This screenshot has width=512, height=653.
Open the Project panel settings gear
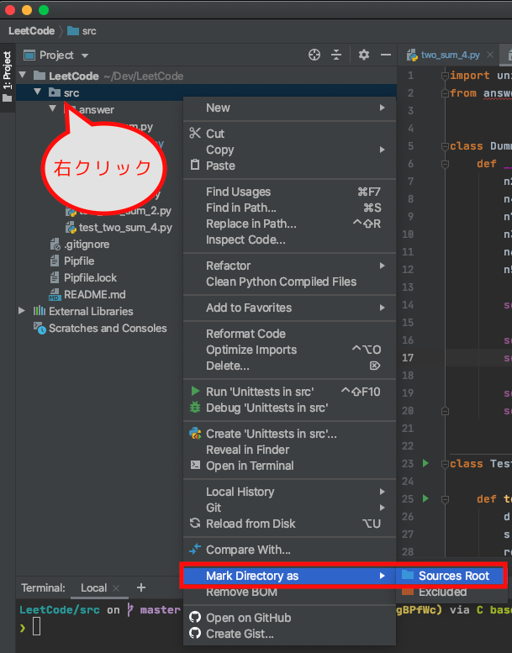click(x=364, y=55)
